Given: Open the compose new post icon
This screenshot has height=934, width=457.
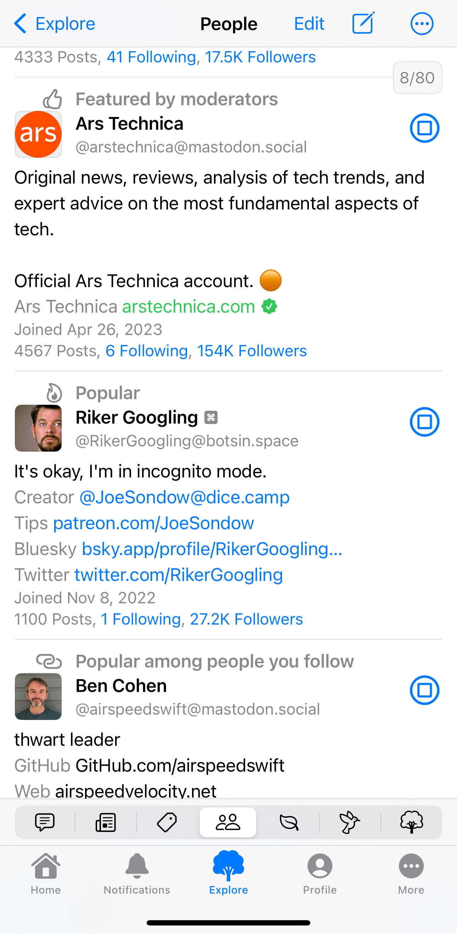Looking at the screenshot, I should coord(363,24).
